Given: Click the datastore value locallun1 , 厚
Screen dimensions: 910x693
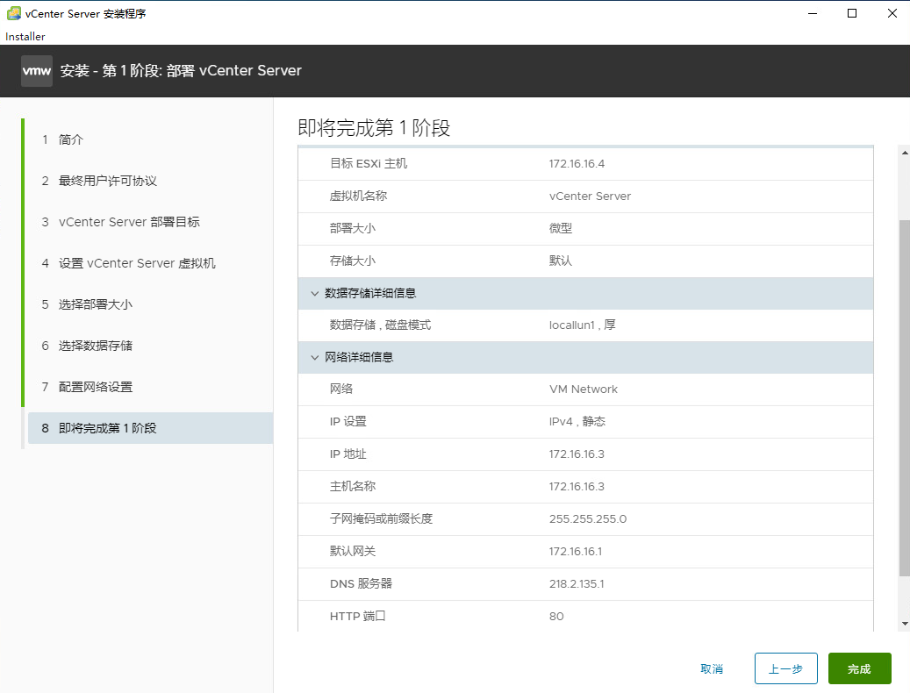Looking at the screenshot, I should pyautogui.click(x=582, y=325).
